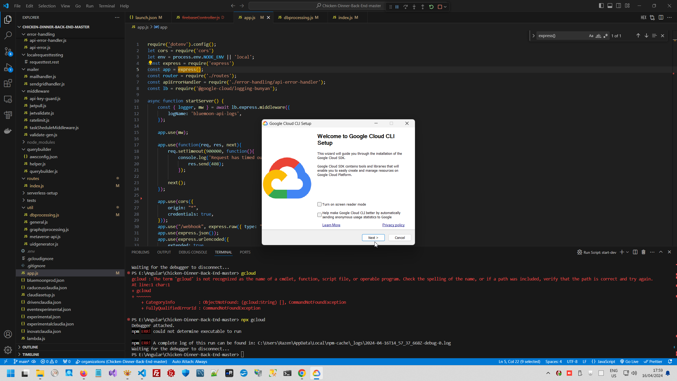
Task: Click the debug Restart button
Action: [431, 7]
